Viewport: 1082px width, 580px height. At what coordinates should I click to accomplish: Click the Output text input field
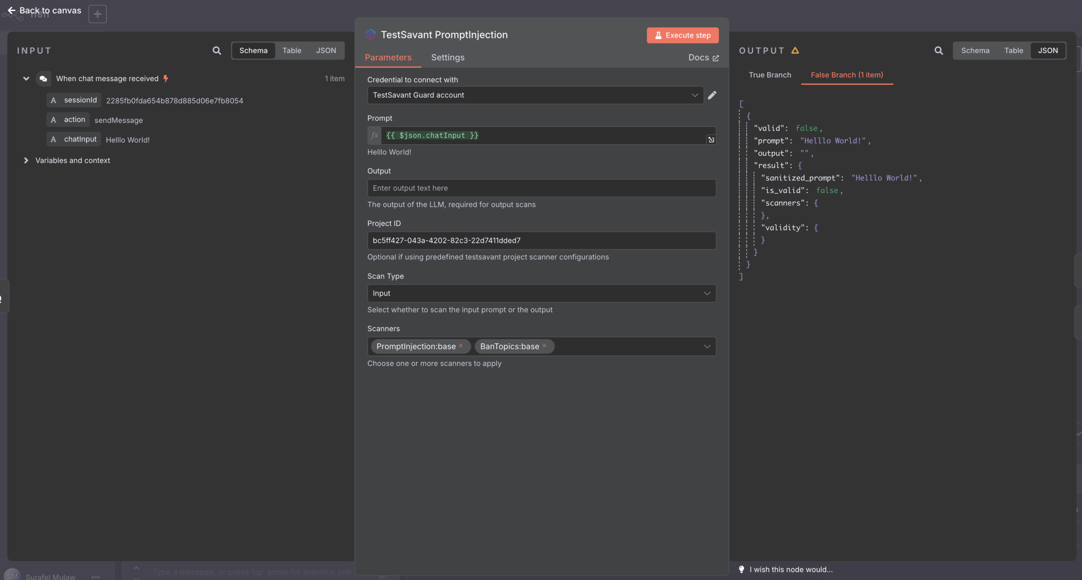pyautogui.click(x=541, y=188)
